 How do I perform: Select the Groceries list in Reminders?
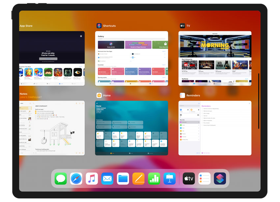[x=189, y=137]
